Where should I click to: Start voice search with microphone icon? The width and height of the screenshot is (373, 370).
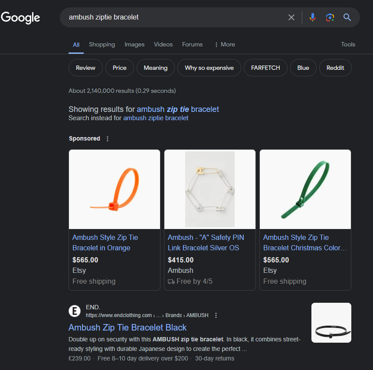coord(312,17)
